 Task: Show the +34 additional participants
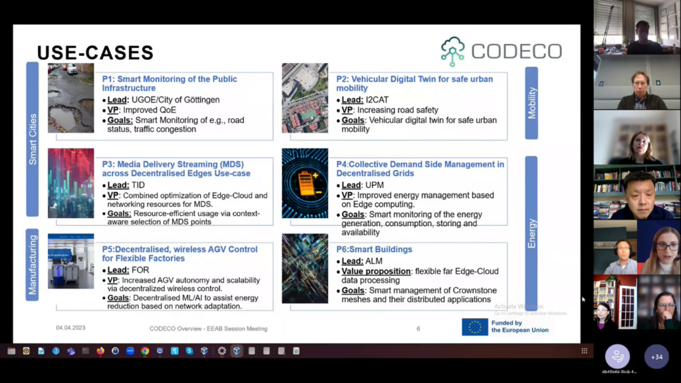656,356
